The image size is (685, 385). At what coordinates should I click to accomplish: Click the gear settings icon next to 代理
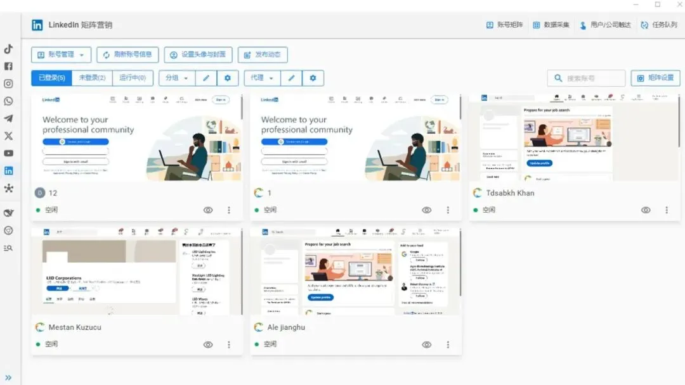pos(313,78)
